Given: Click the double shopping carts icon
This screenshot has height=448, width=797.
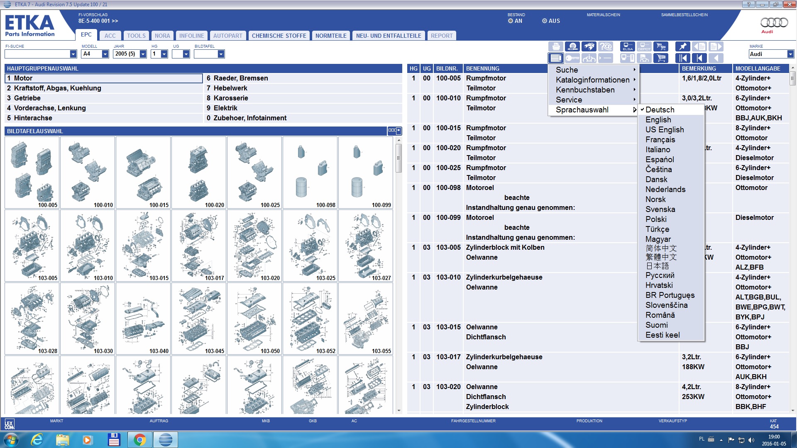Looking at the screenshot, I should [x=661, y=46].
